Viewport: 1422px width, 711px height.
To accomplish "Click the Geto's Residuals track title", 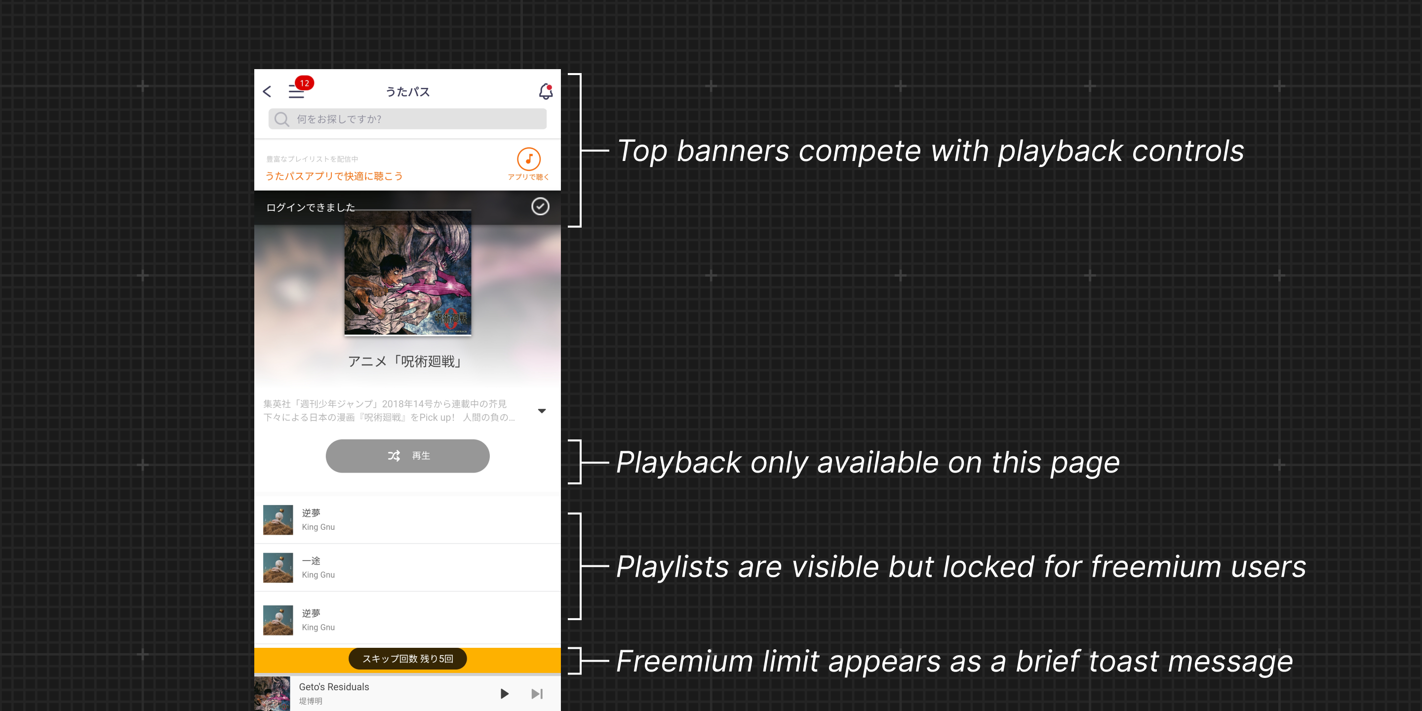I will point(333,687).
